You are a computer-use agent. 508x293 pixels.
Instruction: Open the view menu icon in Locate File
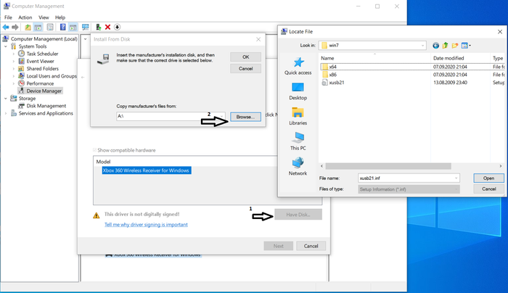tap(466, 46)
